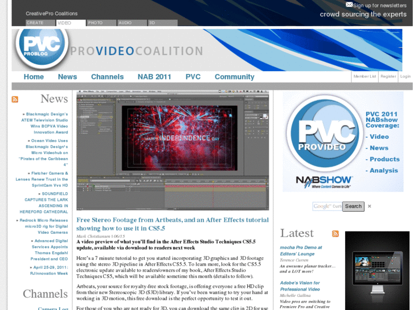Click the newsletter envelope icon
The image size is (414, 310).
coord(349,5)
